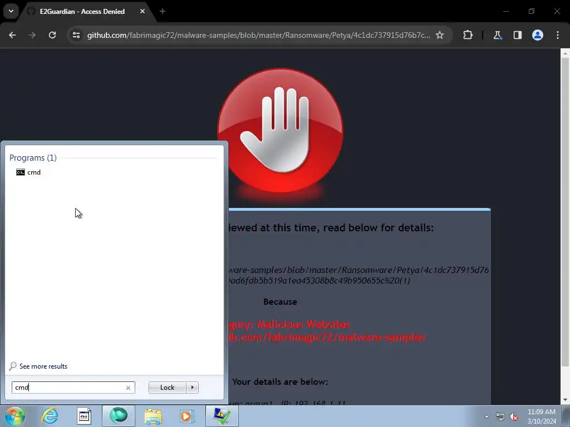Click the page vertical scrollbar thumb

pyautogui.click(x=565, y=212)
